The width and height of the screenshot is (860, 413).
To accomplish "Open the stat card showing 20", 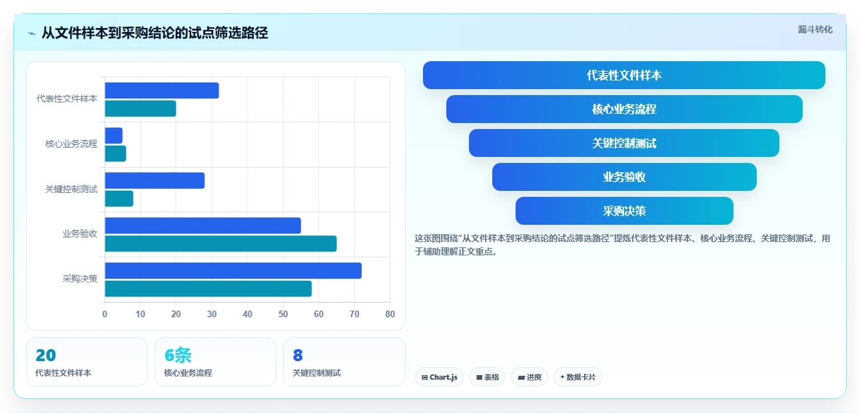I will coord(87,362).
